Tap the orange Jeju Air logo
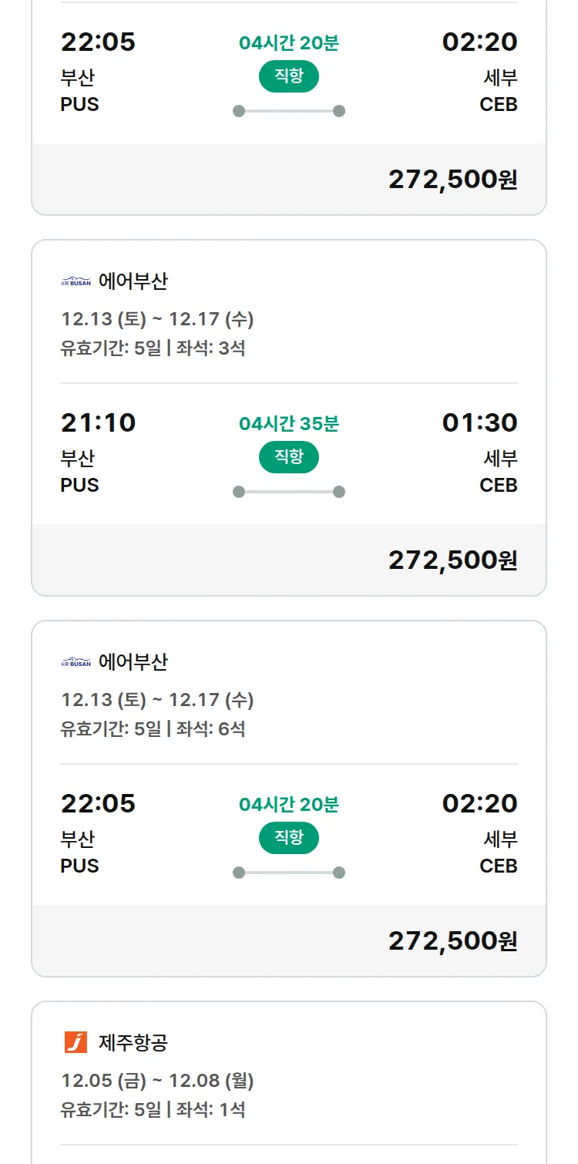Image resolution: width=578 pixels, height=1164 pixels. point(76,1043)
